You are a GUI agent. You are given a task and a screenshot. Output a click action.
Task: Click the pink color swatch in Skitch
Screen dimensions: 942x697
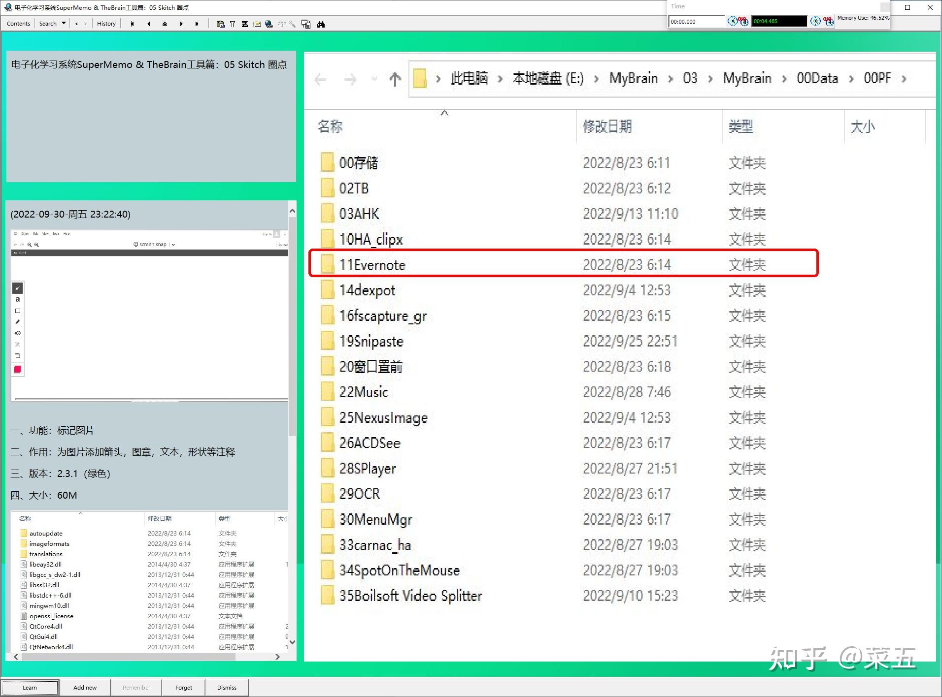pyautogui.click(x=17, y=369)
